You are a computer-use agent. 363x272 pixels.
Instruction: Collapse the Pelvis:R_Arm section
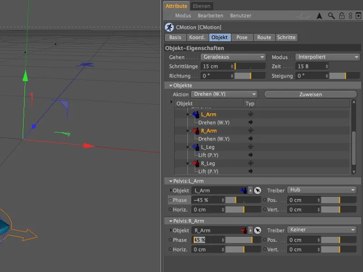click(x=171, y=221)
